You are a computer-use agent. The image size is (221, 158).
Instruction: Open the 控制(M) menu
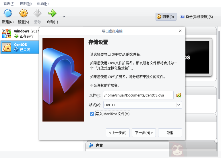26,3
